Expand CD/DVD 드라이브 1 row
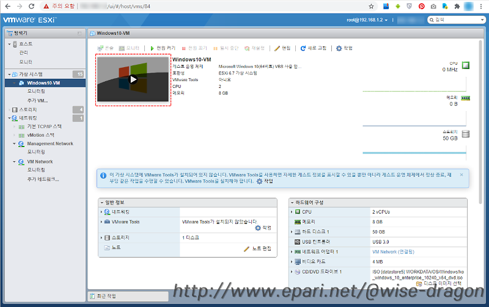Screen dimensions: 489x307 click(x=292, y=272)
